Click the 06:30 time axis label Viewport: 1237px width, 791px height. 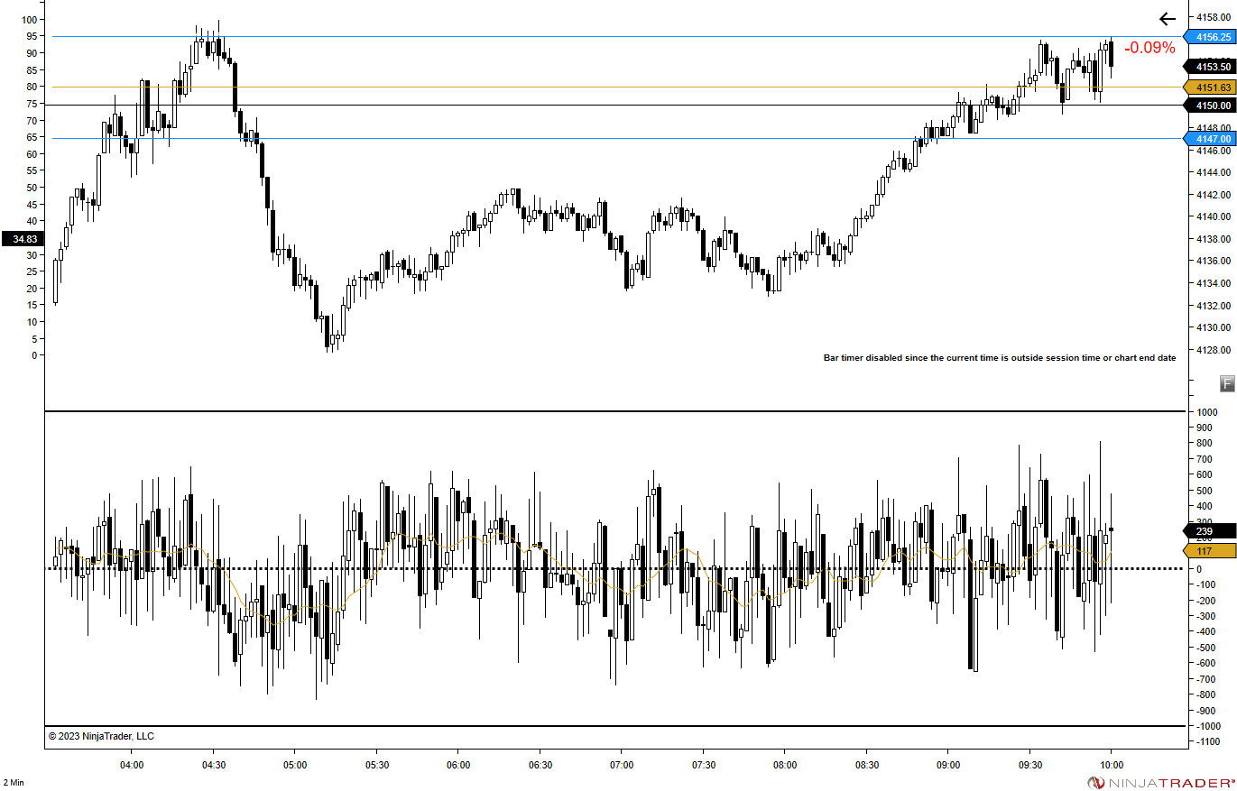(540, 765)
